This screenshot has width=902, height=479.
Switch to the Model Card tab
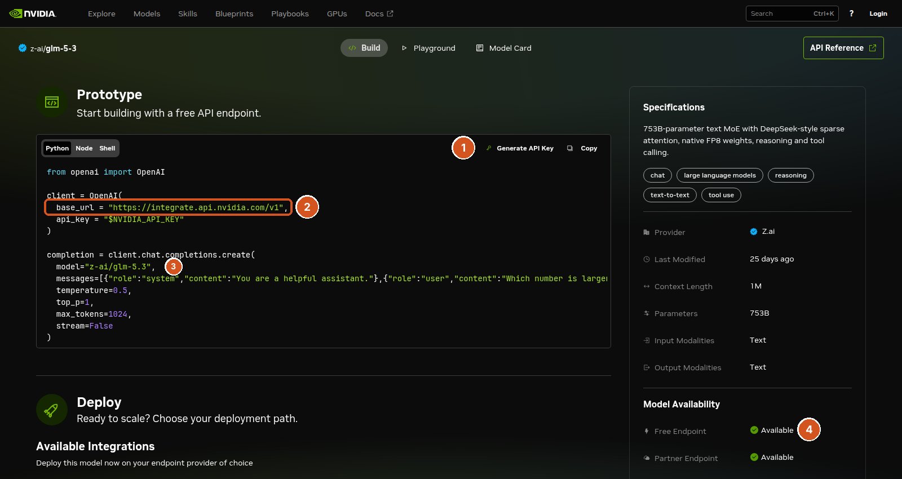coord(504,48)
